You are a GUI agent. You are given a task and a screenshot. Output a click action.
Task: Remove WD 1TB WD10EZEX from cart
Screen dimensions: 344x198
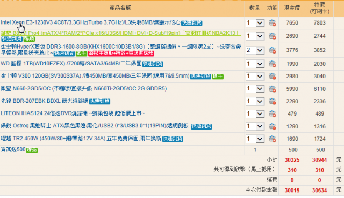coord(273,64)
